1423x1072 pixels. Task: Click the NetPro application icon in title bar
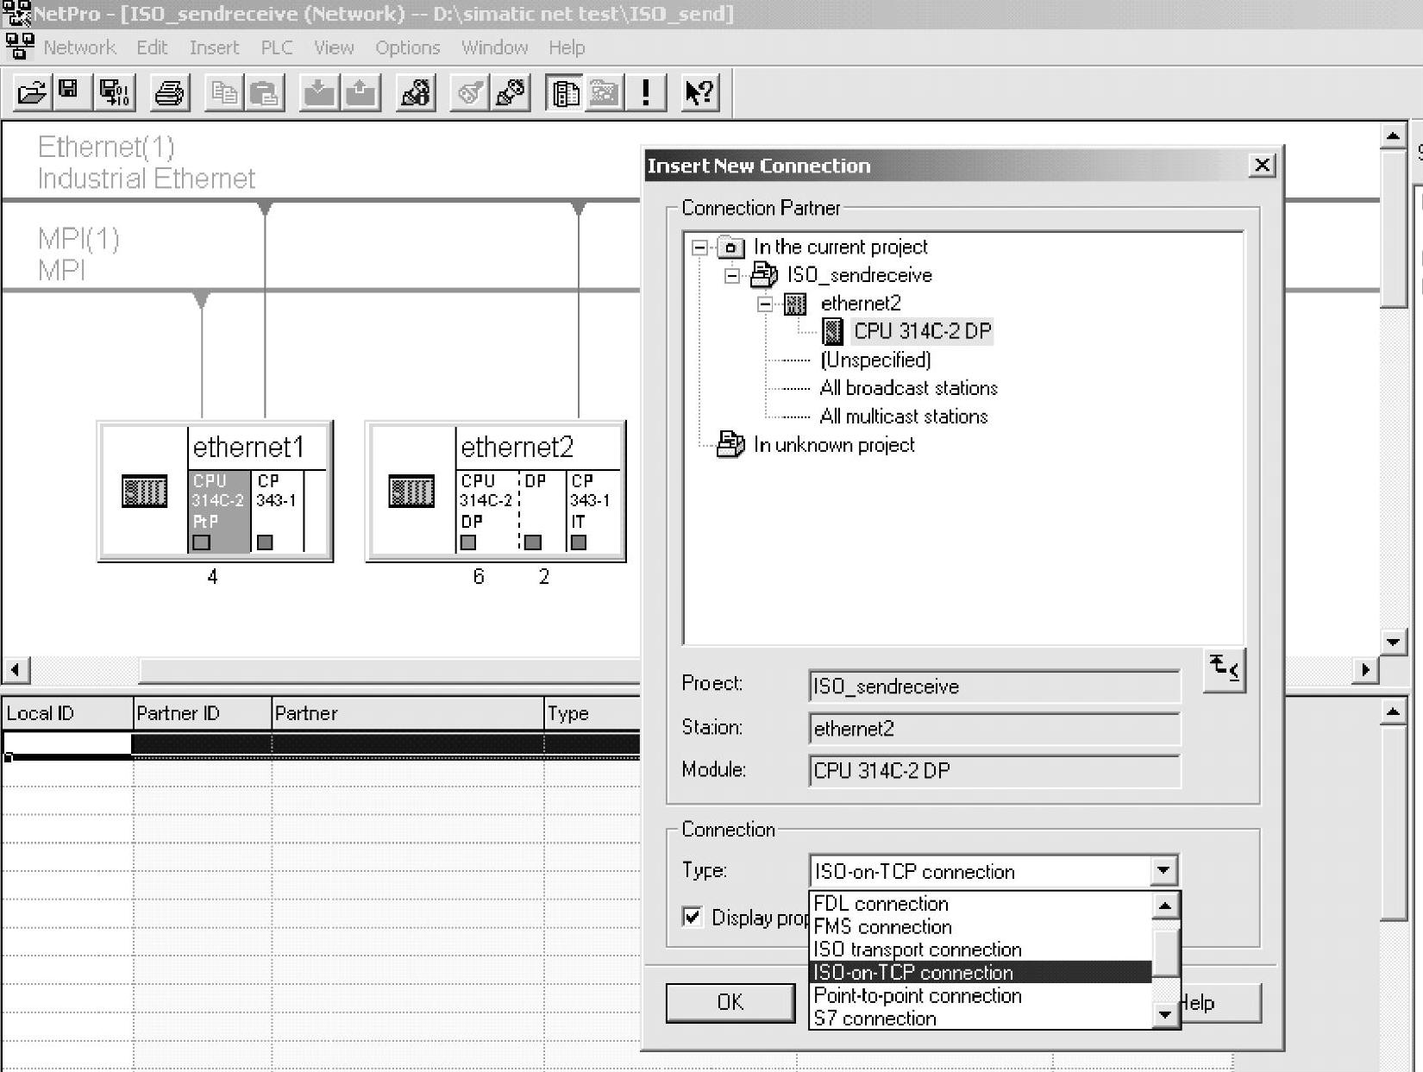point(16,13)
